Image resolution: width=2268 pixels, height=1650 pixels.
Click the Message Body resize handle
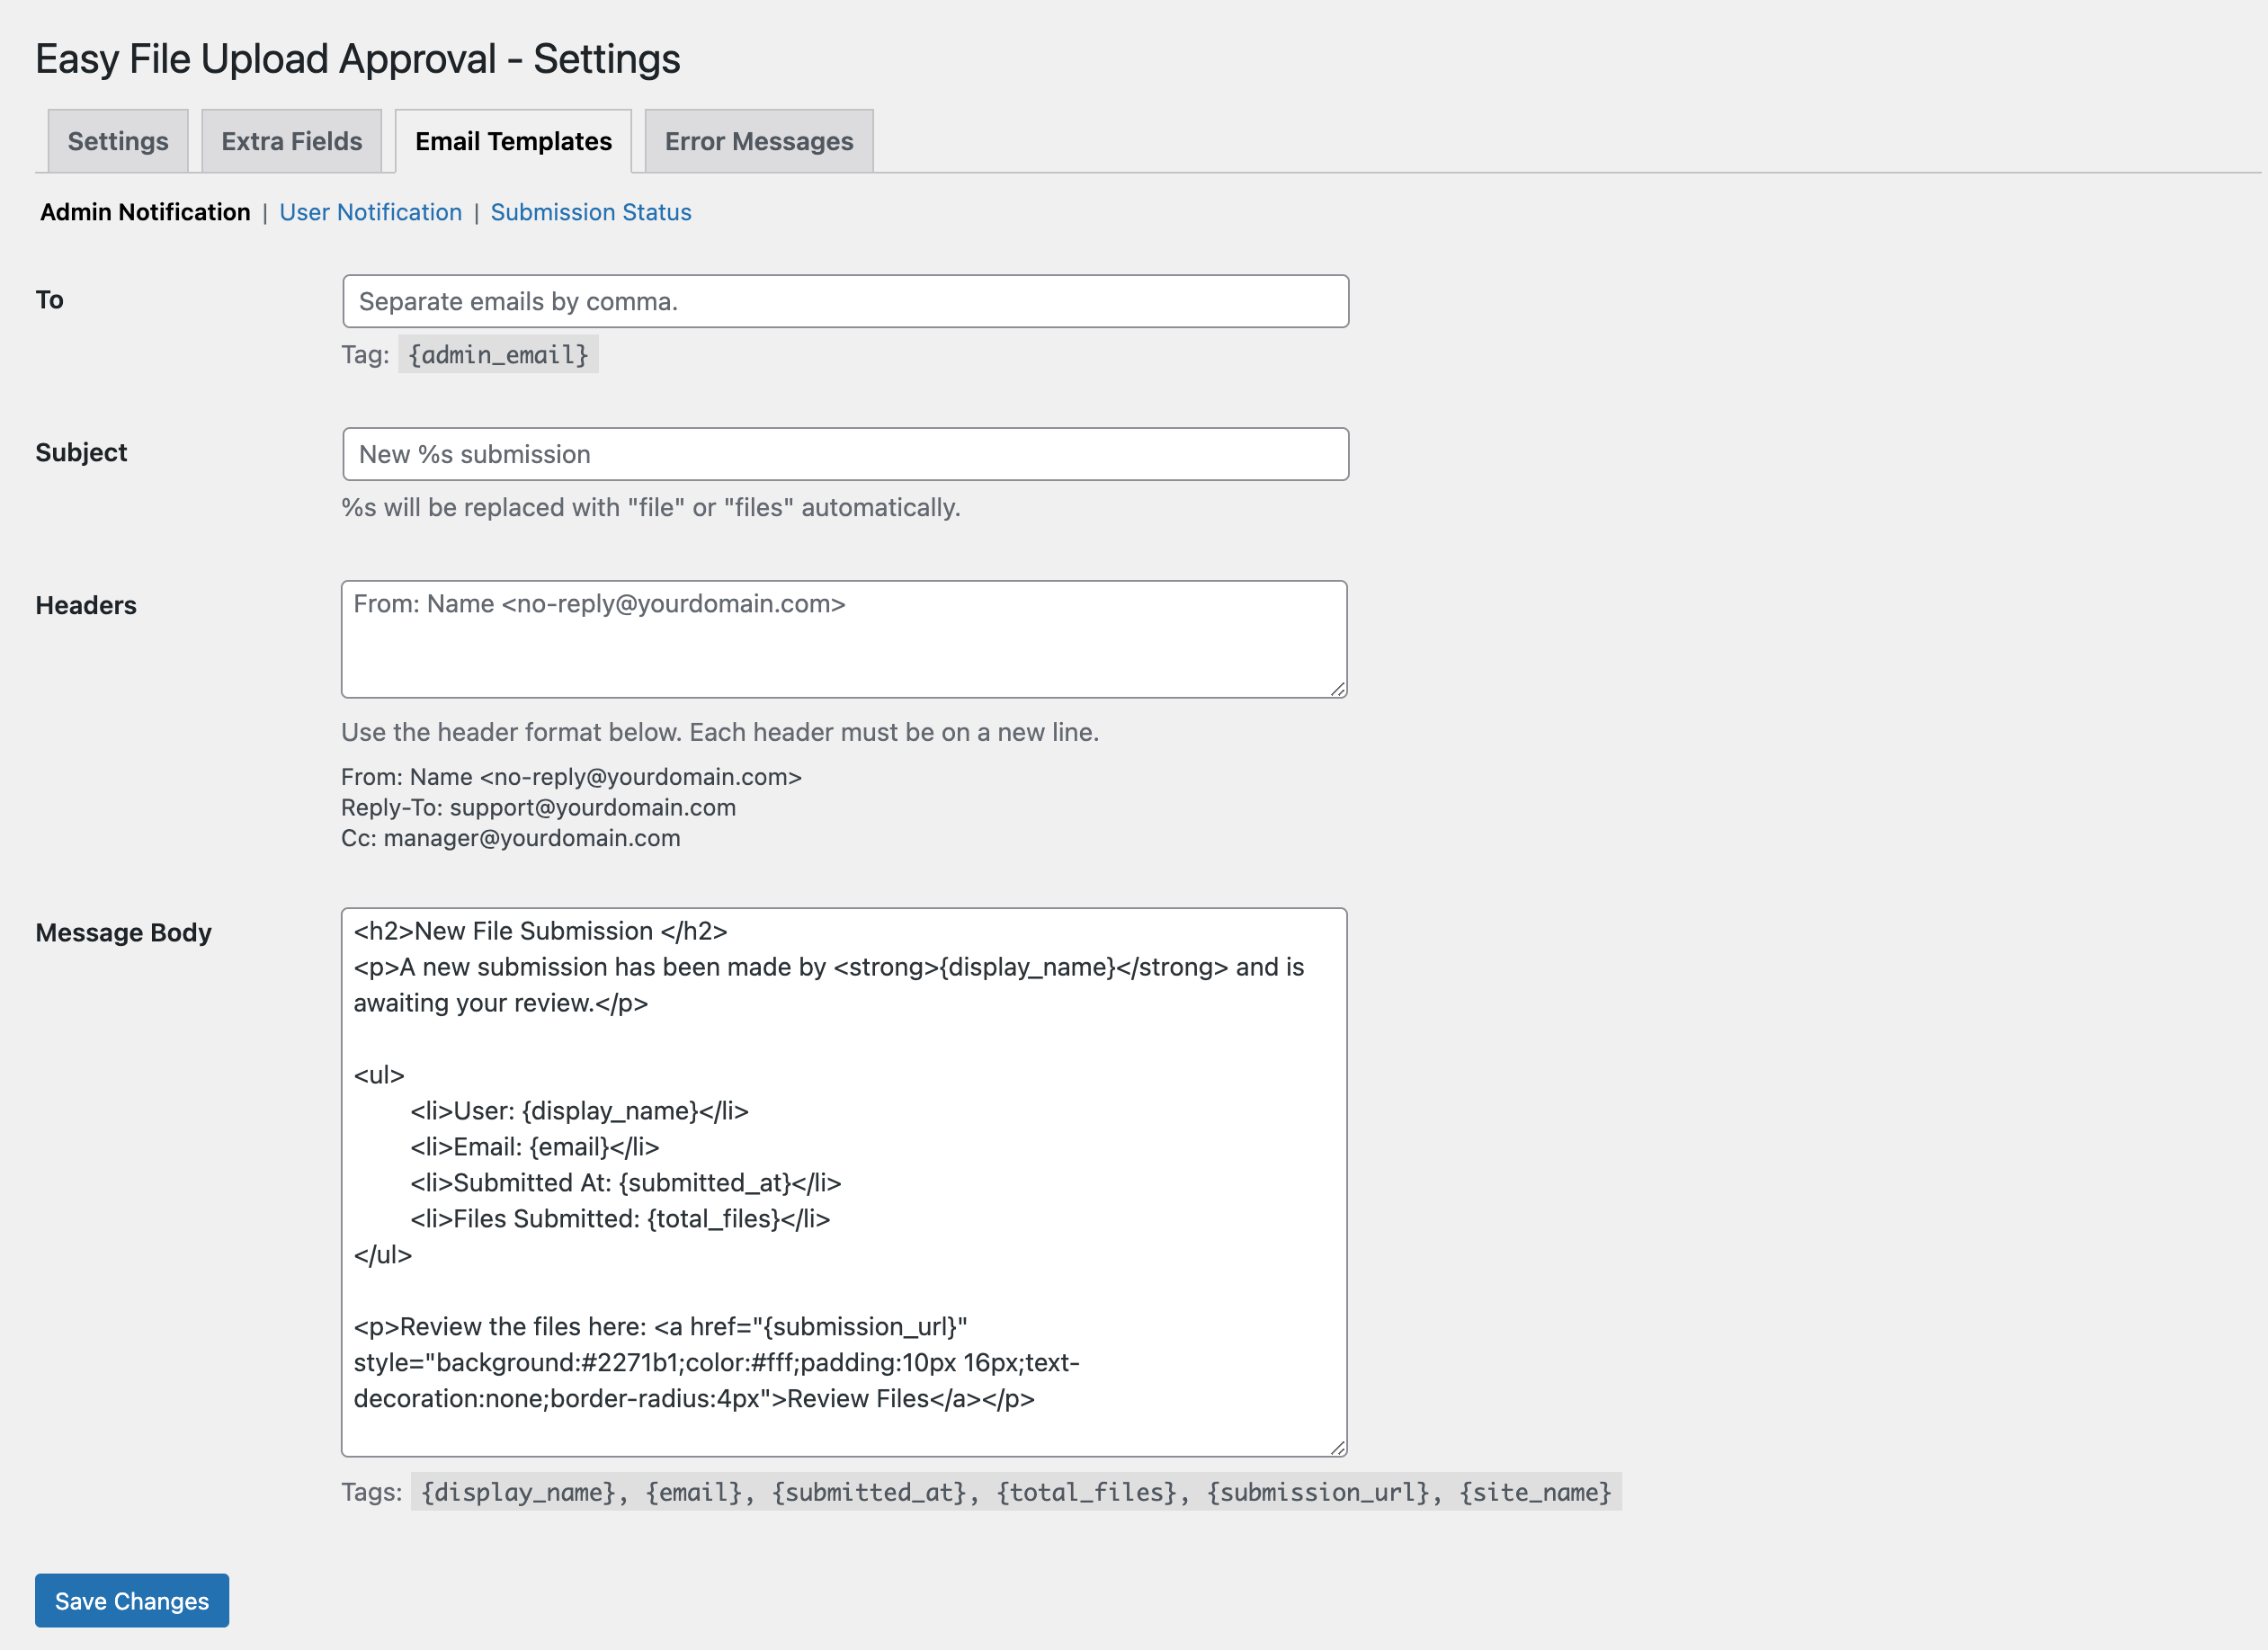[x=1339, y=1447]
